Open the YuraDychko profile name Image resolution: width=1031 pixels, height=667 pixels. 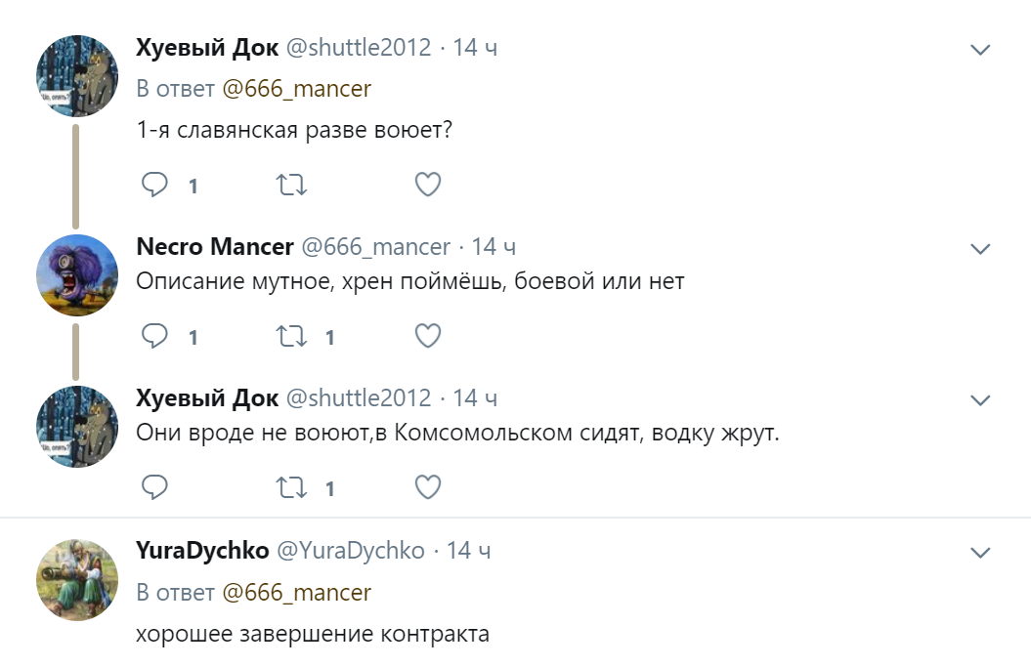pos(202,551)
